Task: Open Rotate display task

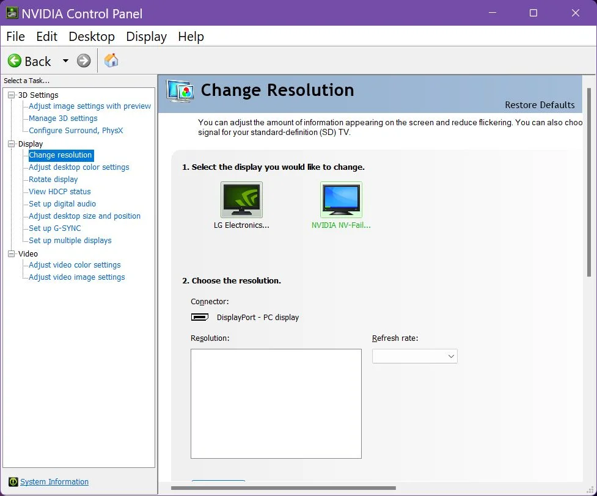Action: (x=53, y=180)
